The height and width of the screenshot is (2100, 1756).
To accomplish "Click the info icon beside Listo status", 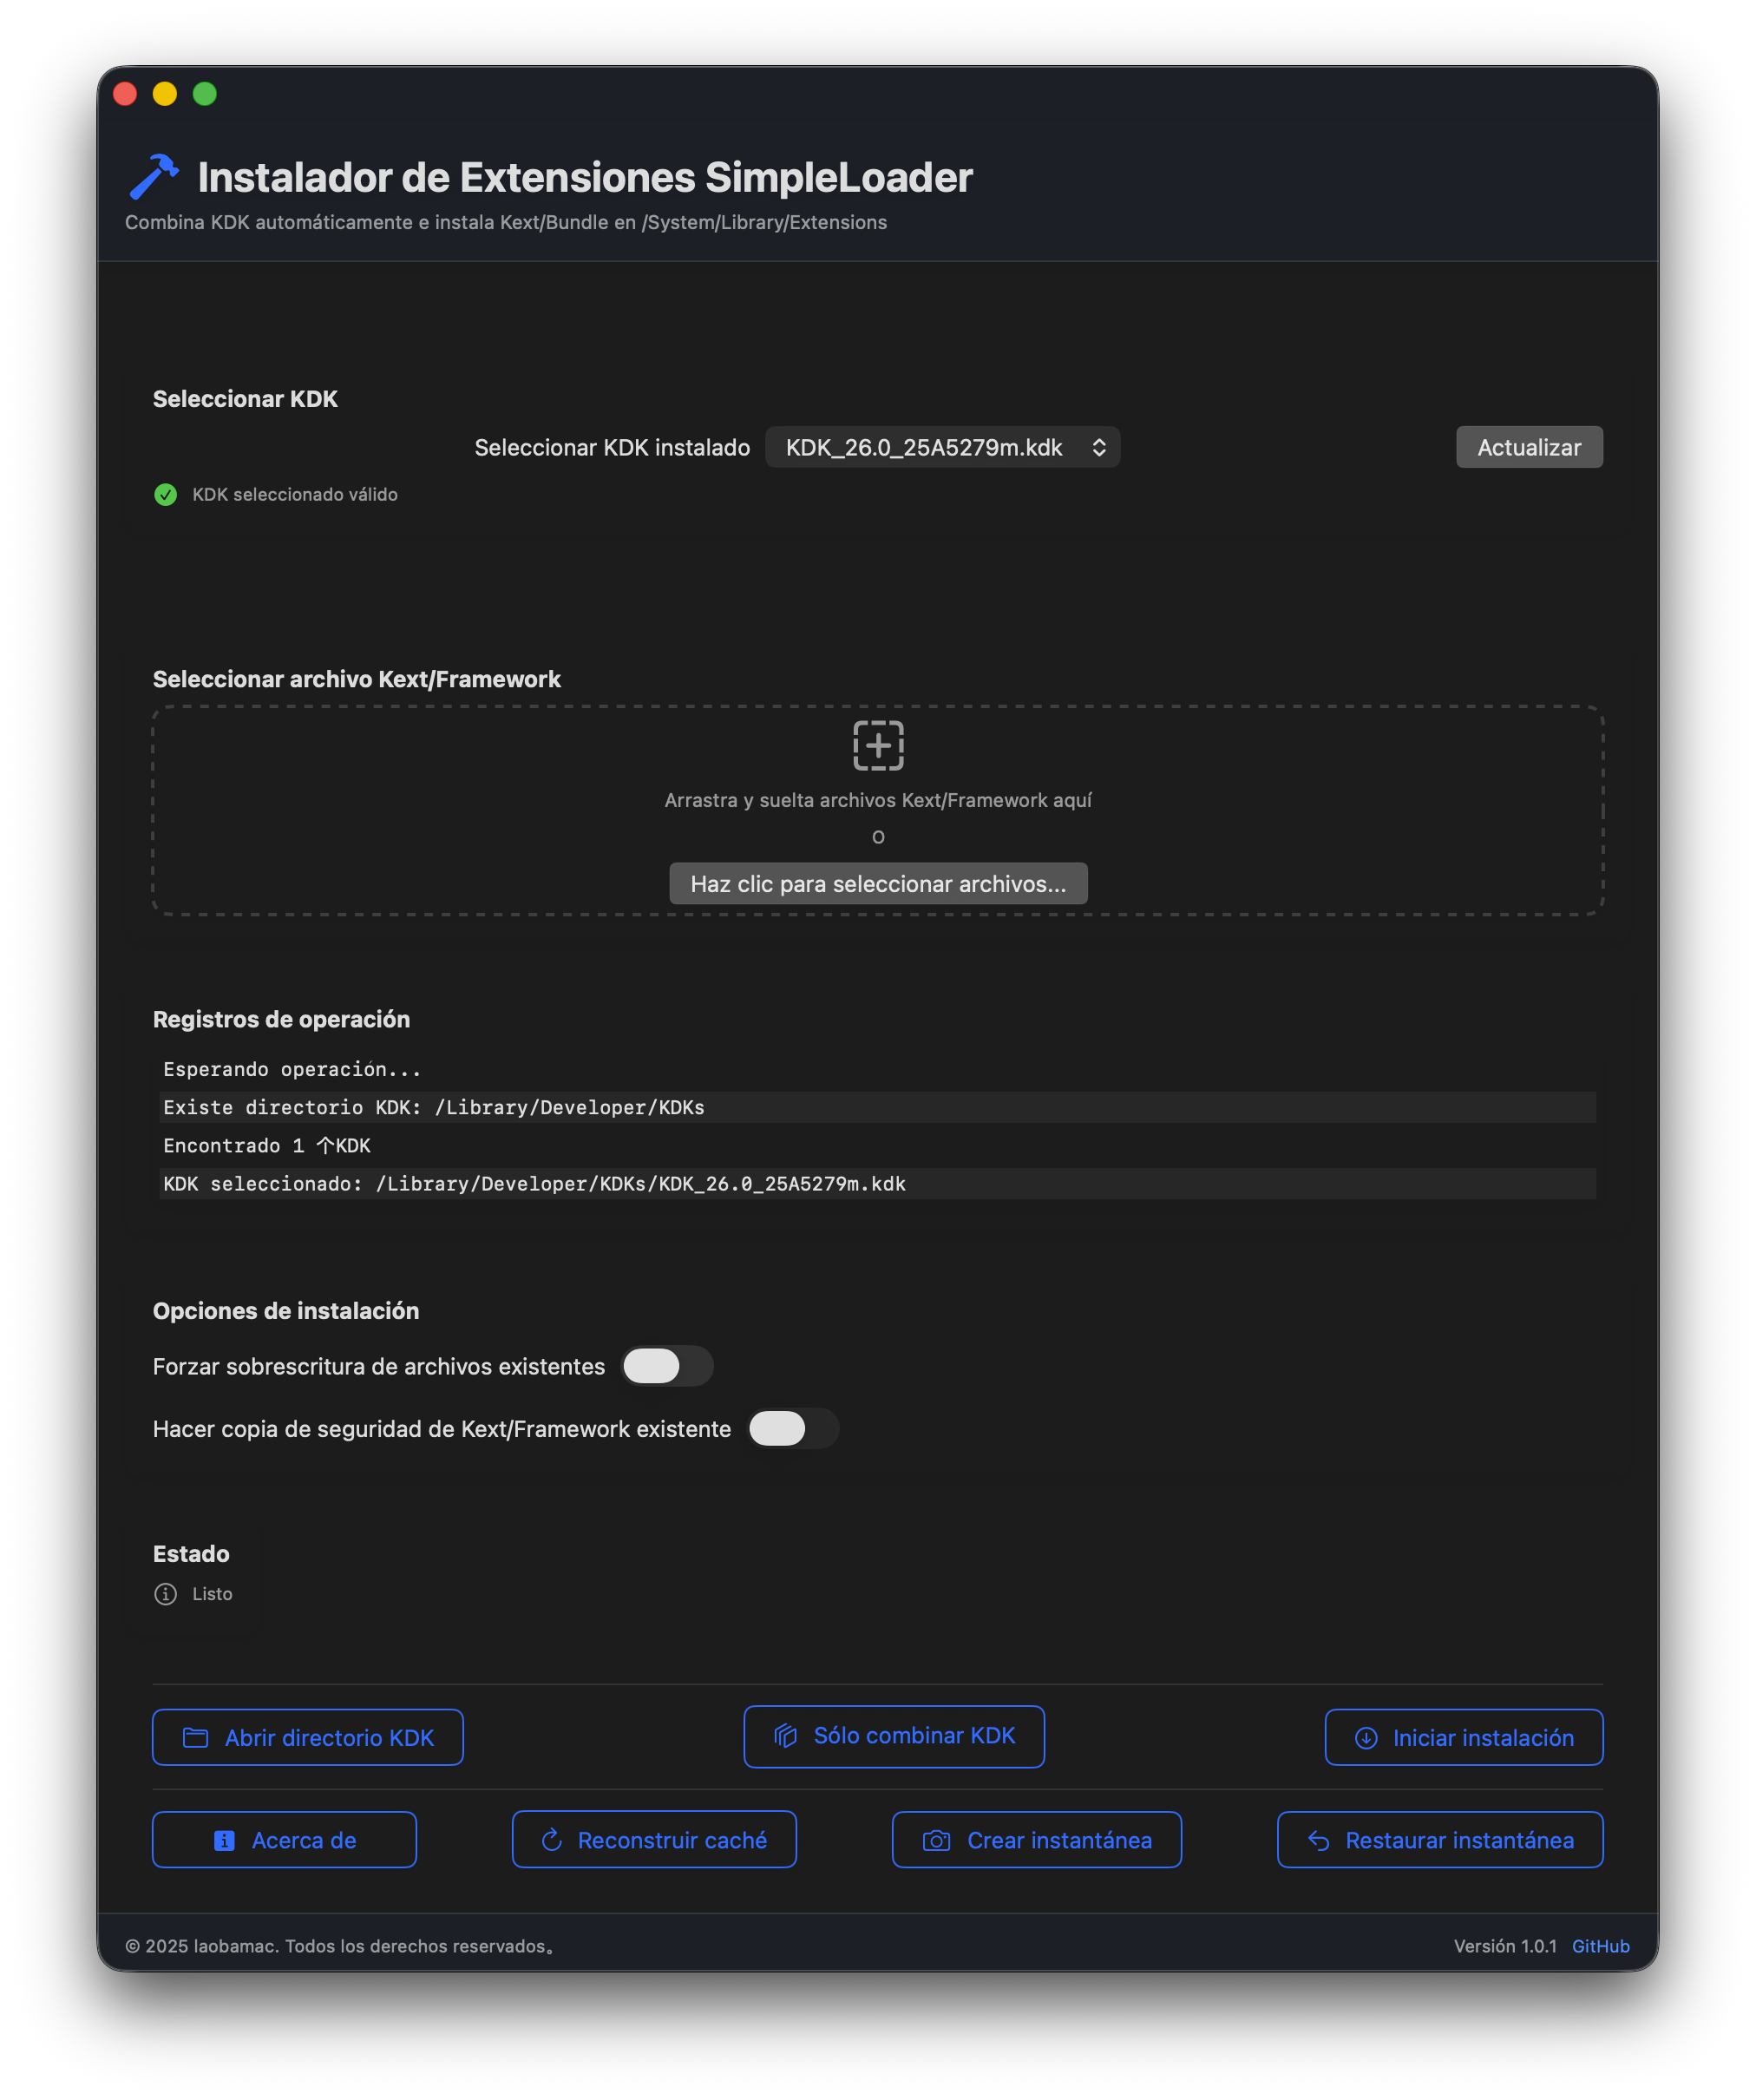I will click(x=166, y=1593).
